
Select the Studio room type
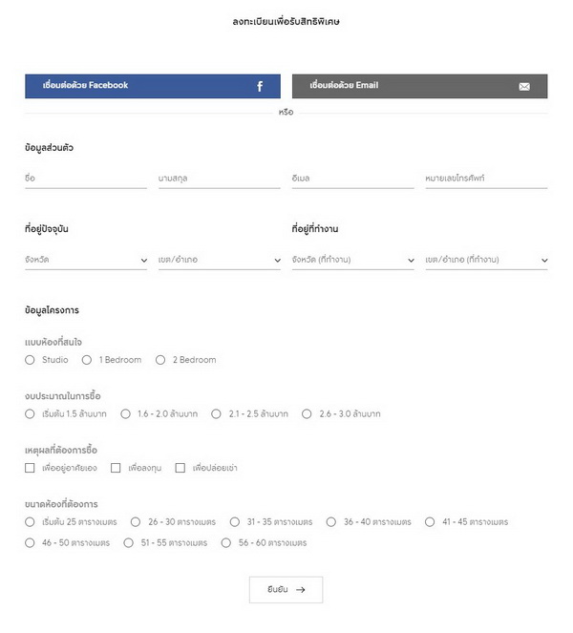click(x=31, y=360)
